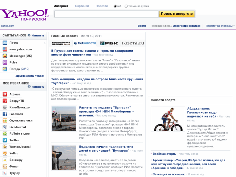The image size is (236, 177).
Task: Open the LiveJournal pencil icon
Action: coord(5,127)
